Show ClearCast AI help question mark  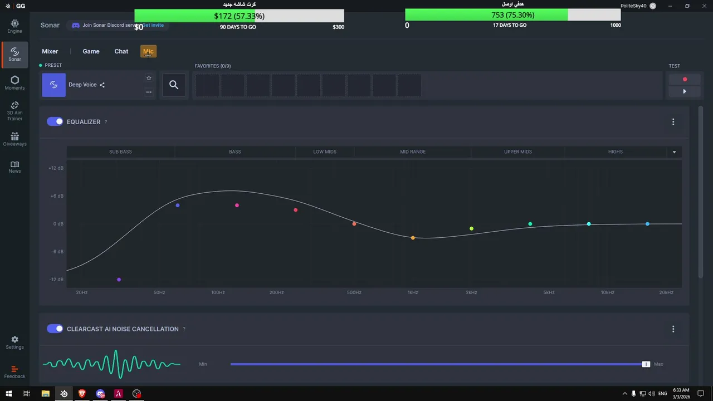184,329
